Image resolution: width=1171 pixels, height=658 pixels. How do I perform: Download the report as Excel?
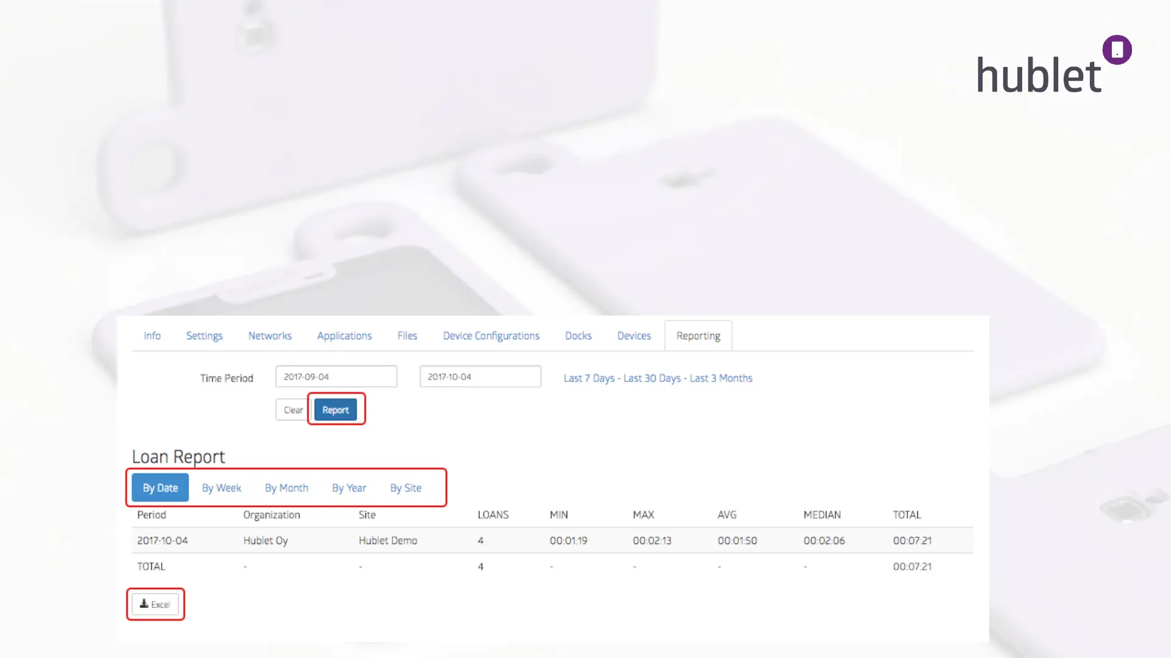[x=155, y=604]
